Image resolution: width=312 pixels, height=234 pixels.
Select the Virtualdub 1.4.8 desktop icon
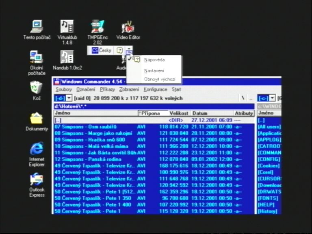click(67, 32)
